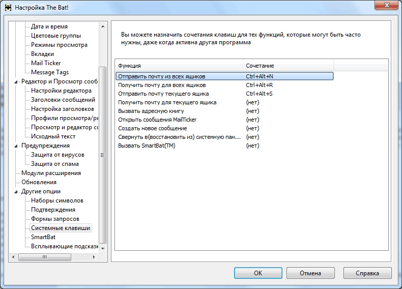Screen dimensions: 402x289
Task: Select Дата и время in the tree
Action: click(49, 26)
